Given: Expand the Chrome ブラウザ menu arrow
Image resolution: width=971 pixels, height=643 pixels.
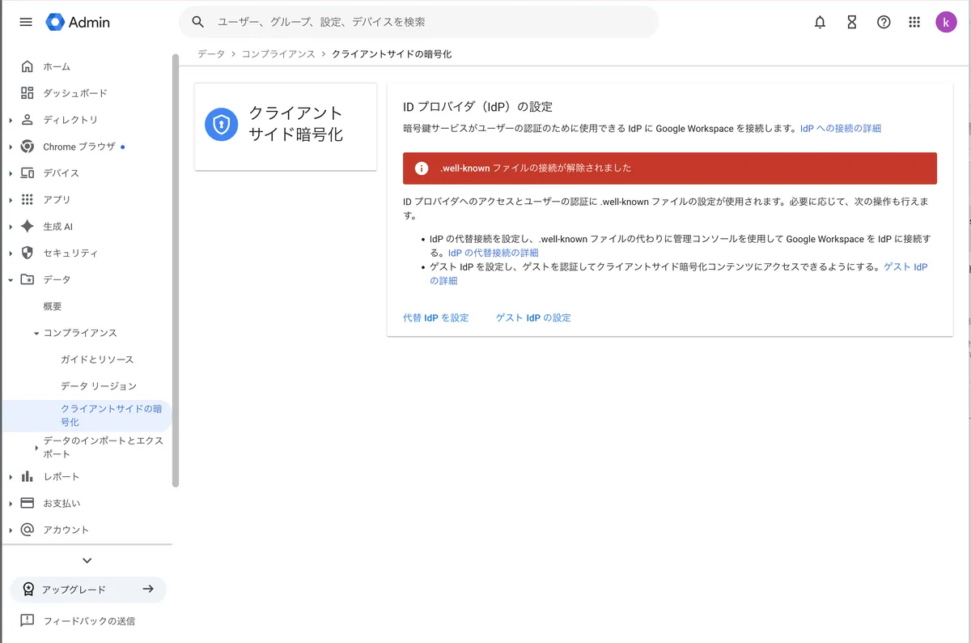Looking at the screenshot, I should (x=11, y=147).
